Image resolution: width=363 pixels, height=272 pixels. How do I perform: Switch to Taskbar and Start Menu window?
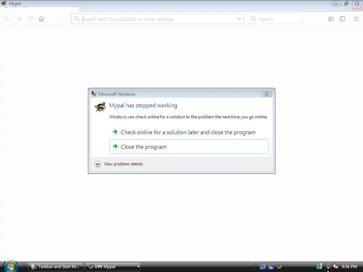56,267
